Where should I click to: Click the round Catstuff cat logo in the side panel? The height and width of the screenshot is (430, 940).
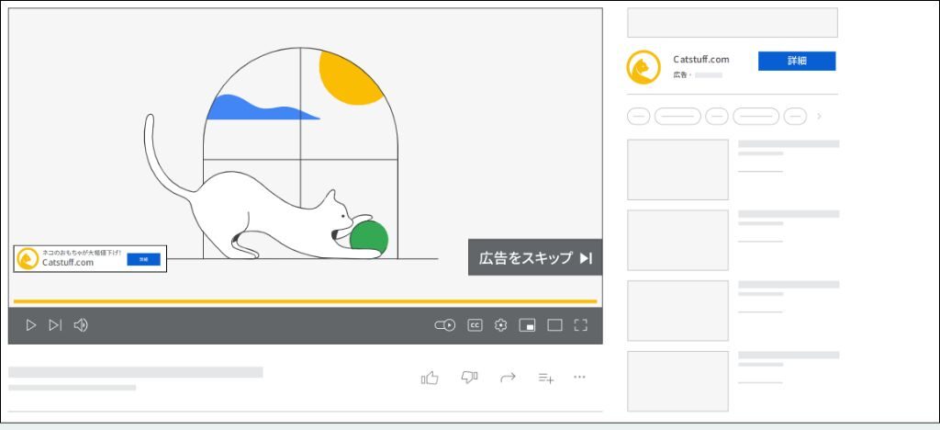(643, 67)
